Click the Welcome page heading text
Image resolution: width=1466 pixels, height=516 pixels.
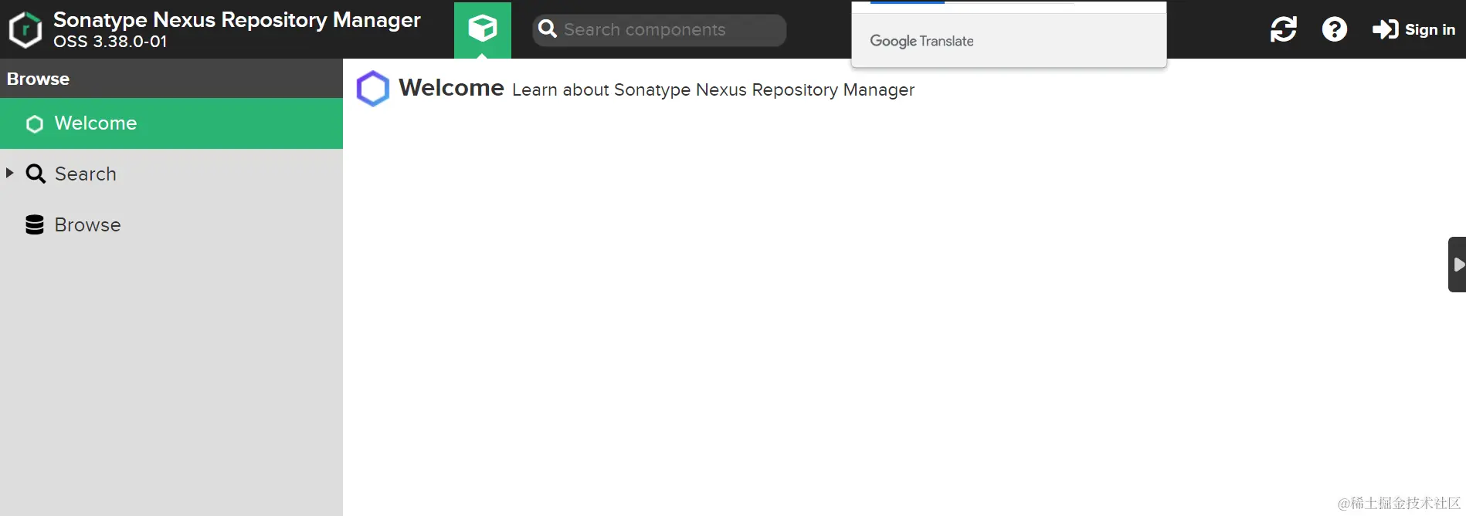pos(451,88)
